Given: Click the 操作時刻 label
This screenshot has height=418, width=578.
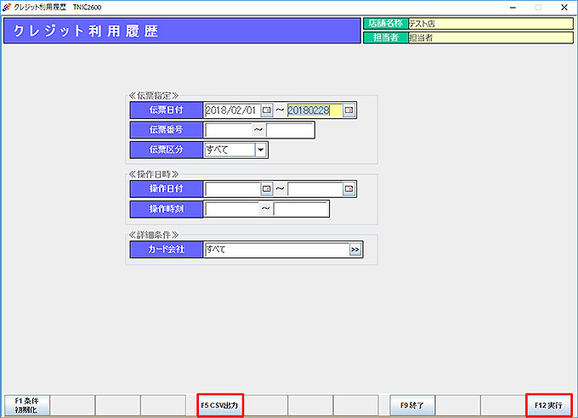Looking at the screenshot, I should 167,209.
